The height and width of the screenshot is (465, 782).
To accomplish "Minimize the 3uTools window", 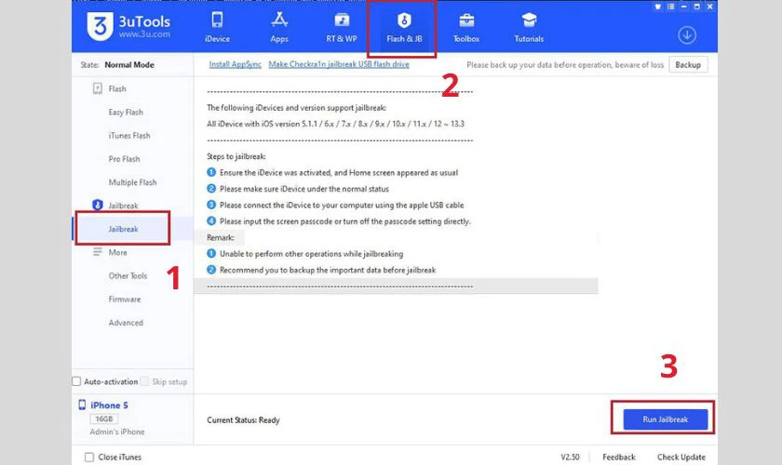I will (x=683, y=7).
